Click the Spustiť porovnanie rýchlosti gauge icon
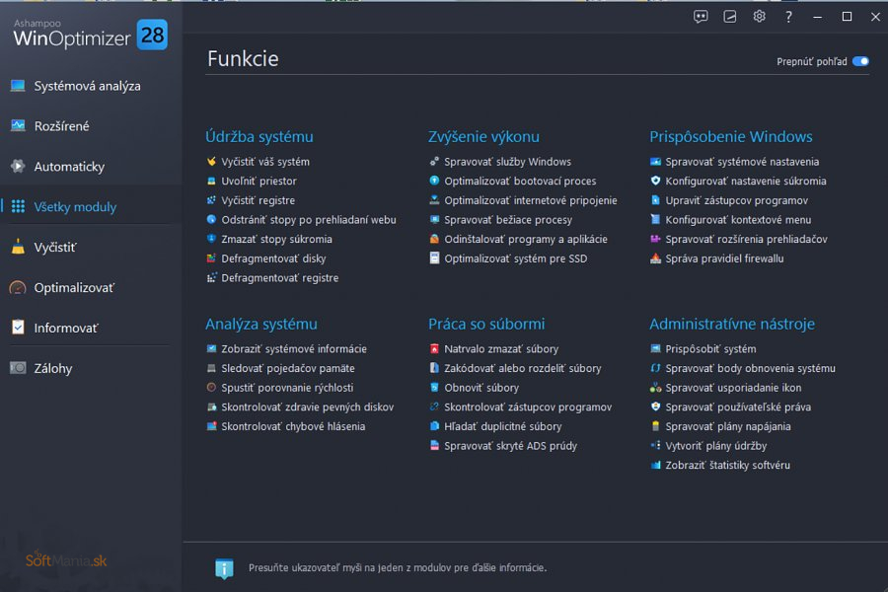This screenshot has width=888, height=592. click(x=211, y=388)
